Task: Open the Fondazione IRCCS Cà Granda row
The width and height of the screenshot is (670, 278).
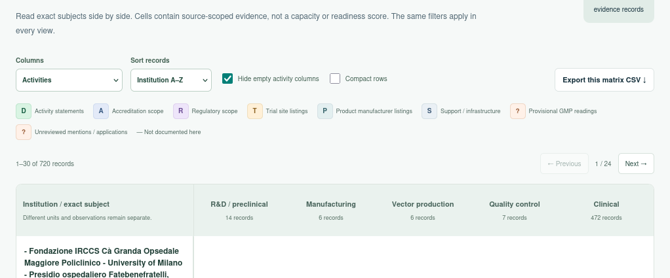Action: (x=104, y=262)
